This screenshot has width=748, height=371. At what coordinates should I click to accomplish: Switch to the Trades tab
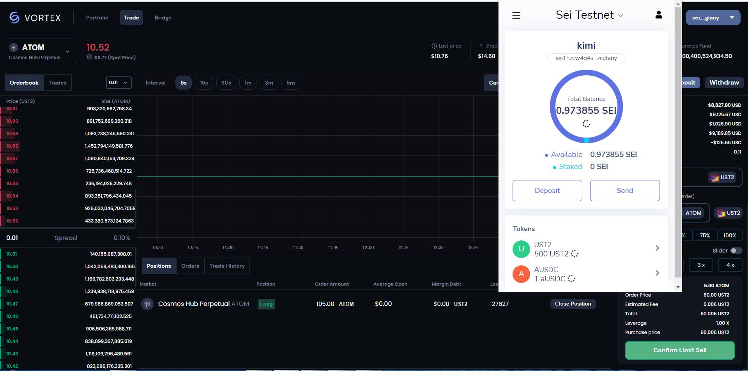57,83
